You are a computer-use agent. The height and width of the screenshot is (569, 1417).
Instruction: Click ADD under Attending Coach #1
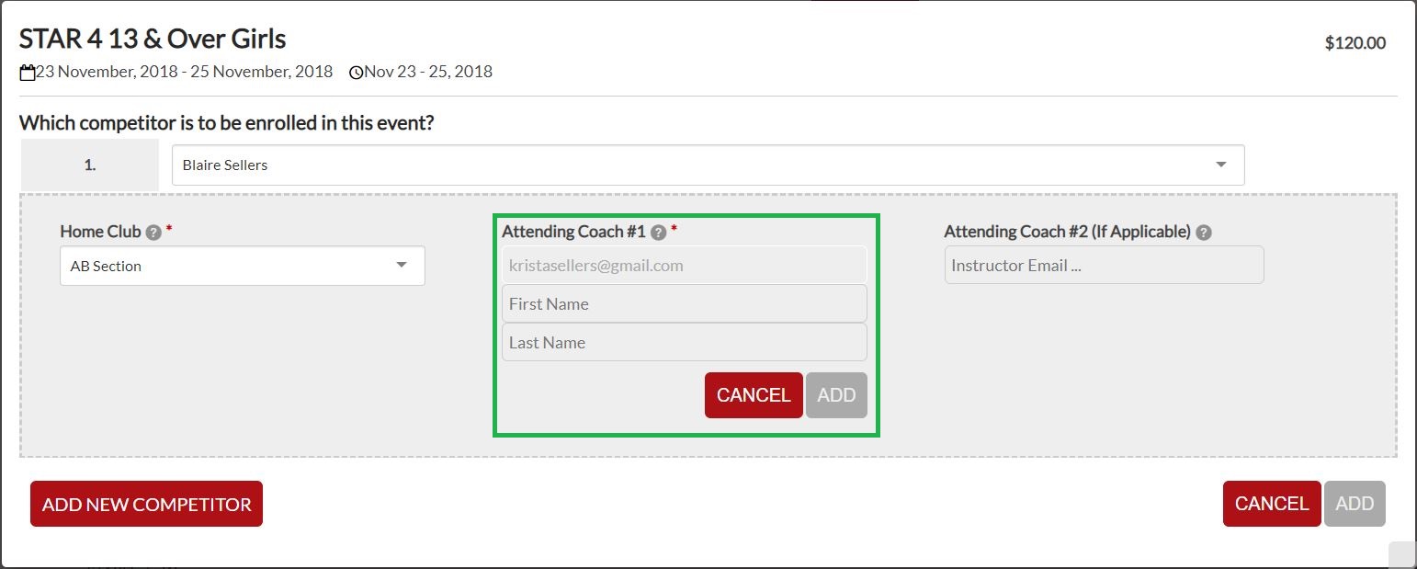(836, 395)
